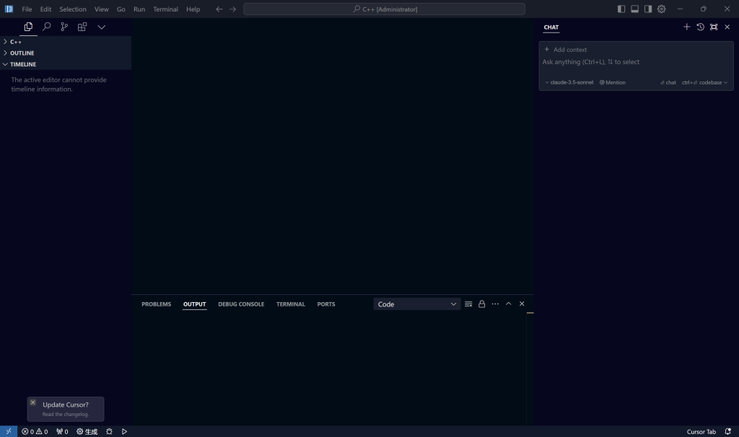Start a new chat with the plus icon
This screenshot has height=437, width=739.
(x=686, y=27)
